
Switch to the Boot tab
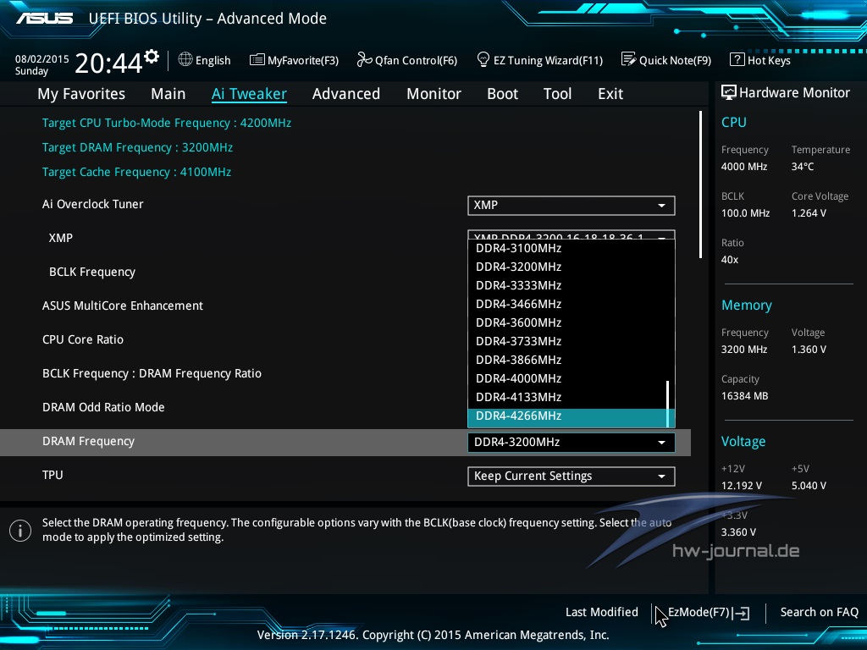503,94
